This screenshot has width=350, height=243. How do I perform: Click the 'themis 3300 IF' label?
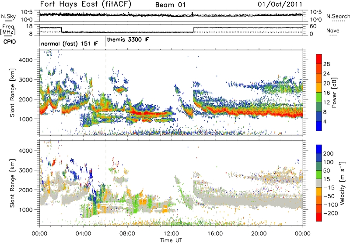[128, 39]
